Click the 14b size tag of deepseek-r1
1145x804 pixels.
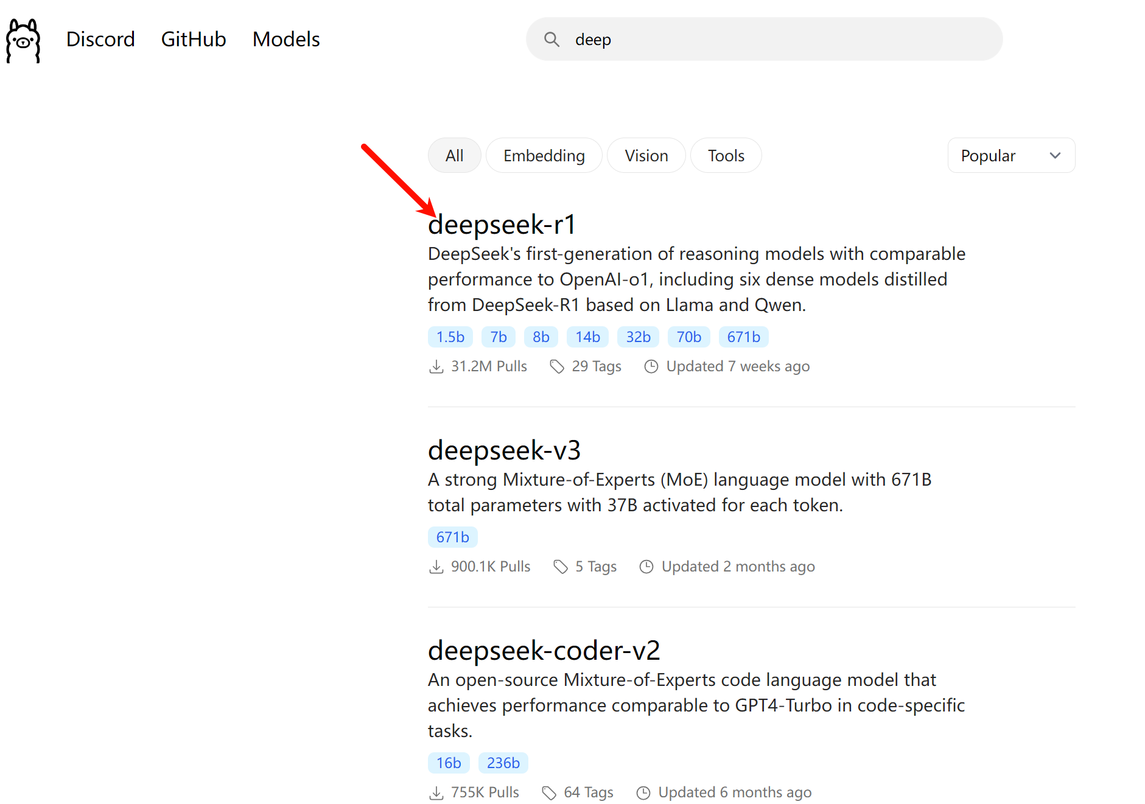point(588,337)
